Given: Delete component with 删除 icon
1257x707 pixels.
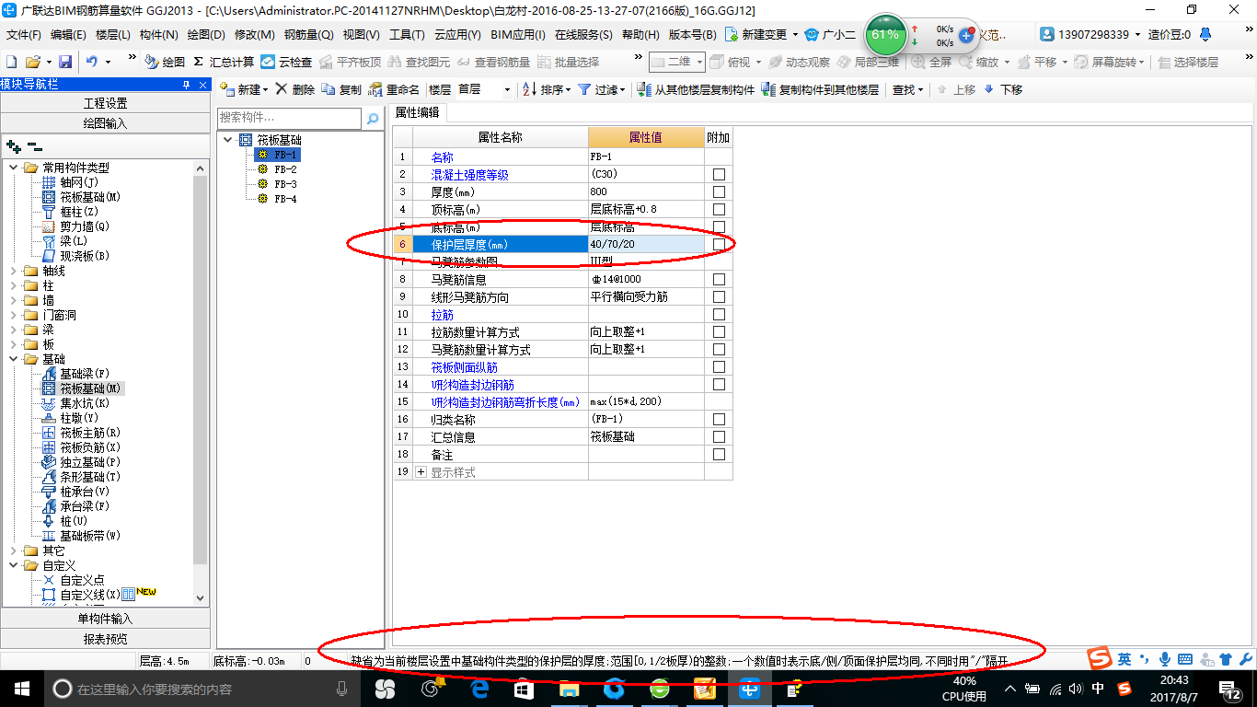Looking at the screenshot, I should (x=295, y=89).
